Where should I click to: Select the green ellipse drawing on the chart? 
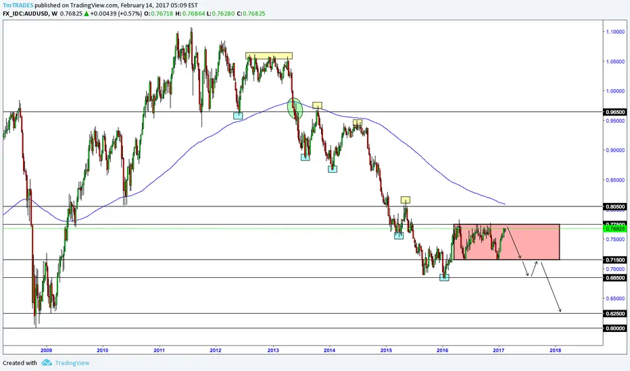point(295,108)
